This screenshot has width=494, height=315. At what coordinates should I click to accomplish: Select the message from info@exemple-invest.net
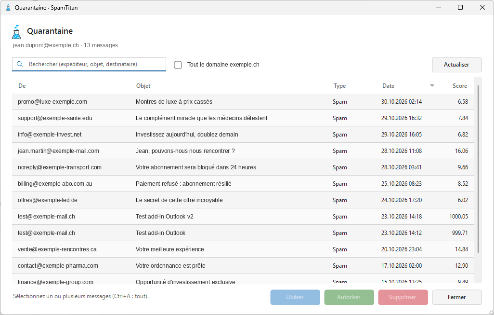pos(243,135)
